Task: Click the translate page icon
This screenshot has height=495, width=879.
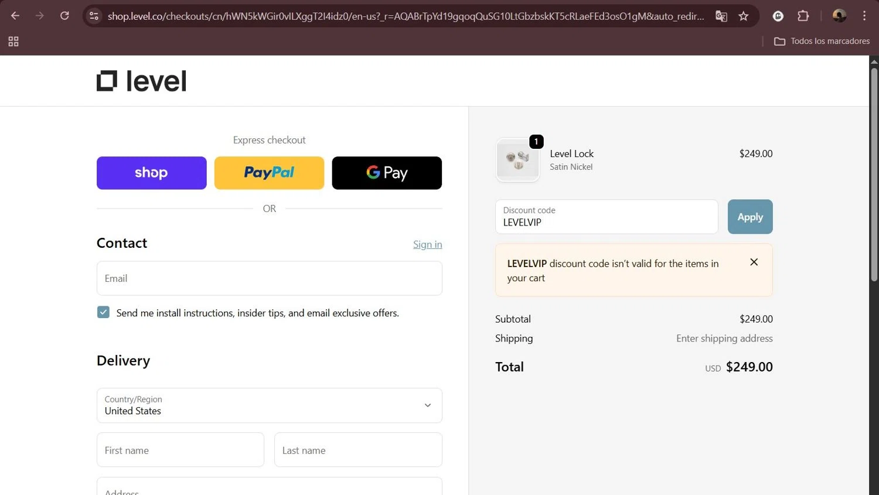Action: [721, 16]
